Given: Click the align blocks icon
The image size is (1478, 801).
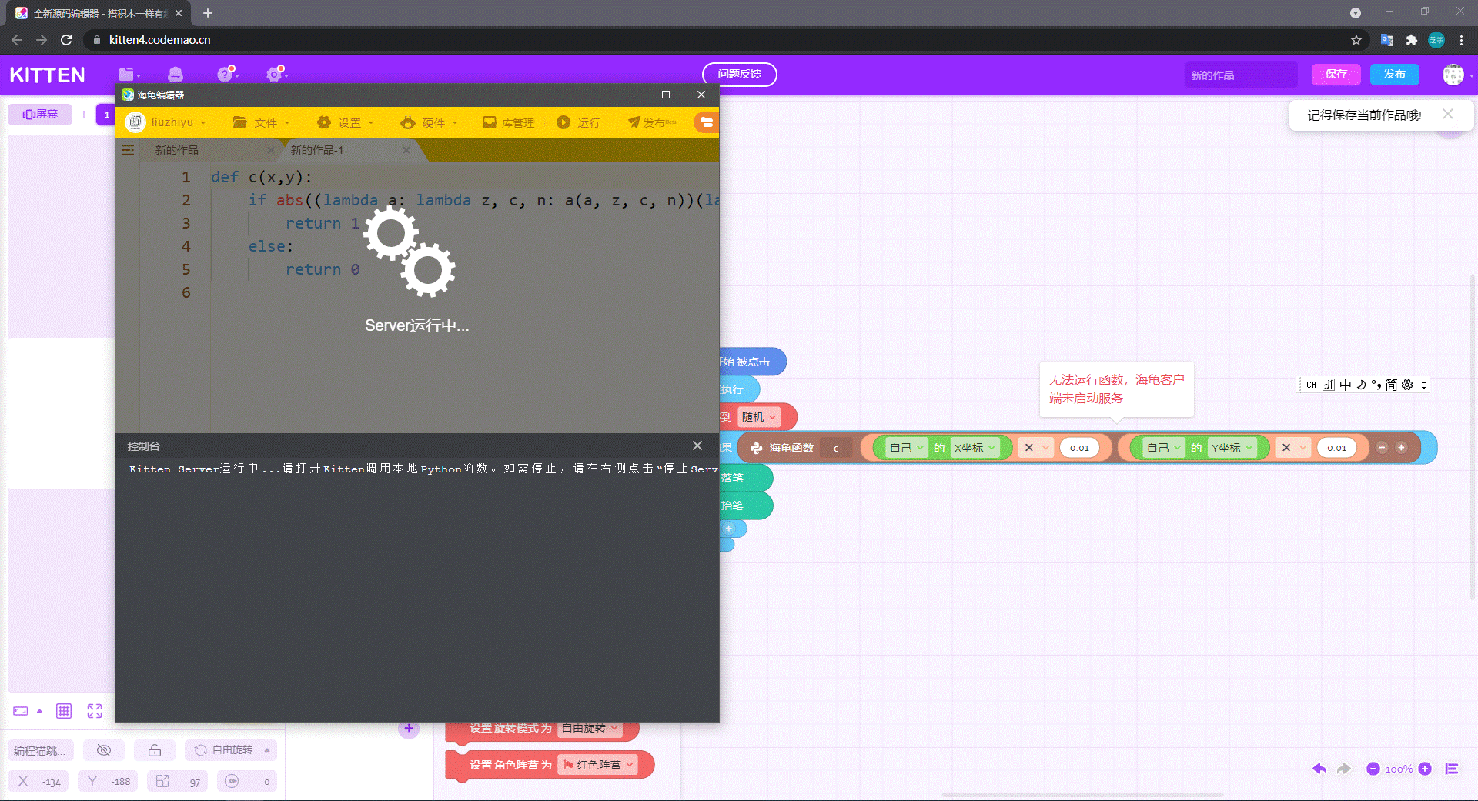Looking at the screenshot, I should click(1452, 769).
